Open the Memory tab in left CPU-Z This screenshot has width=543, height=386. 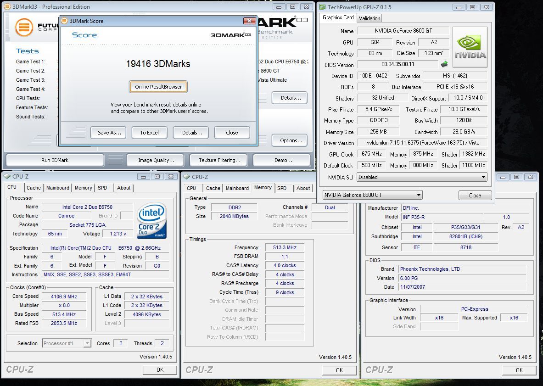point(83,188)
